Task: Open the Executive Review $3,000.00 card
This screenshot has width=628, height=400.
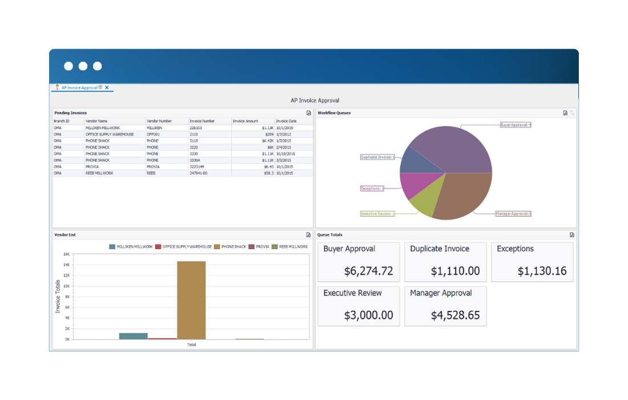Action: 359,306
